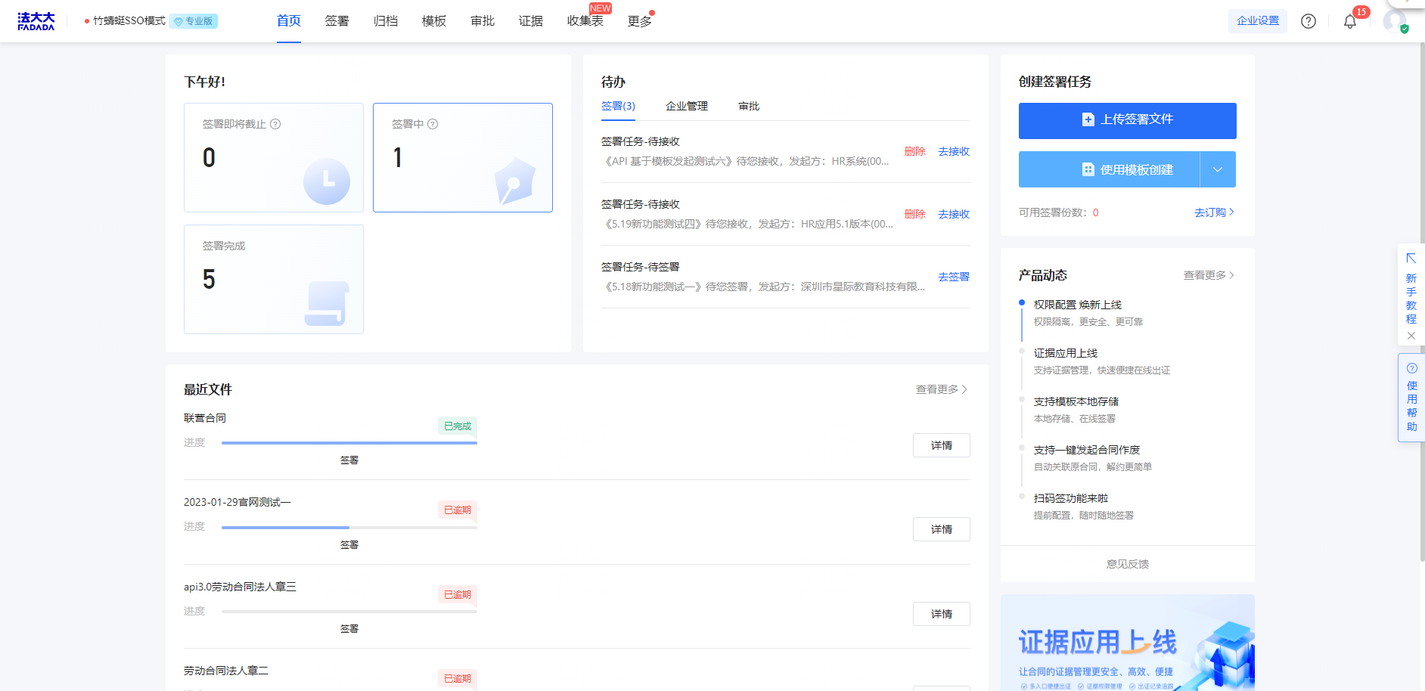Image resolution: width=1425 pixels, height=691 pixels.
Task: Click 去接收 for 5.19新功能测试四
Action: (x=954, y=214)
